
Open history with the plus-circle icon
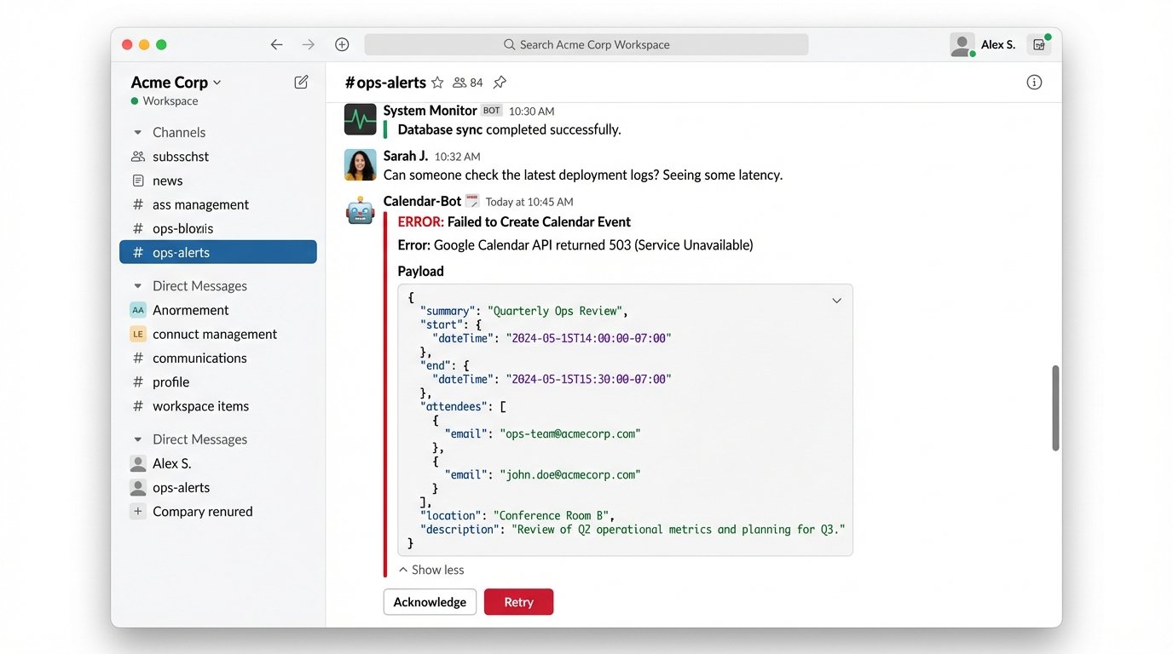point(341,43)
